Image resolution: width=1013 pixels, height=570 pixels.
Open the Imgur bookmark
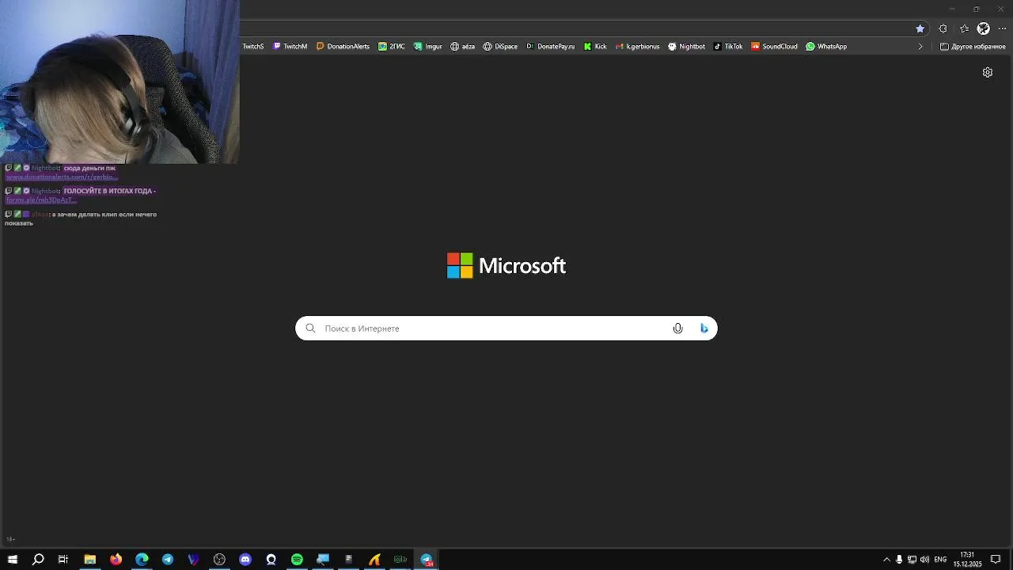pos(428,47)
